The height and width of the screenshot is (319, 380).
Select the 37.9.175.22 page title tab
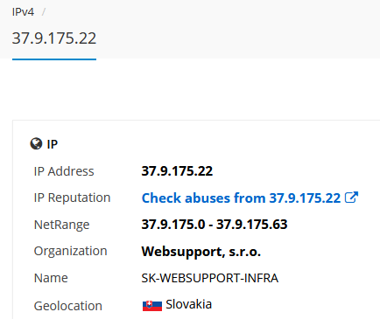click(54, 38)
